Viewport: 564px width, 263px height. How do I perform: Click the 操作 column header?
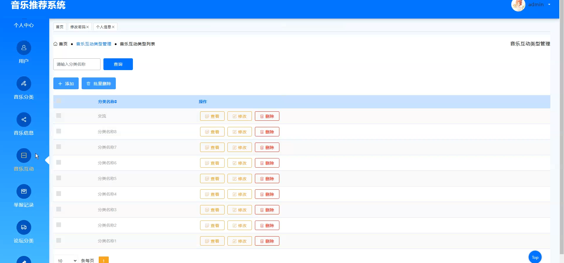203,102
